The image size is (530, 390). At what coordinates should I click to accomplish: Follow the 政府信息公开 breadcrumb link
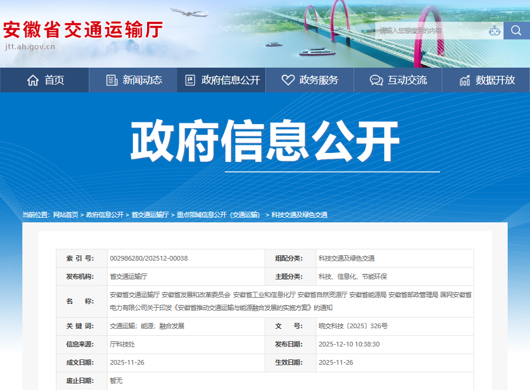click(105, 215)
